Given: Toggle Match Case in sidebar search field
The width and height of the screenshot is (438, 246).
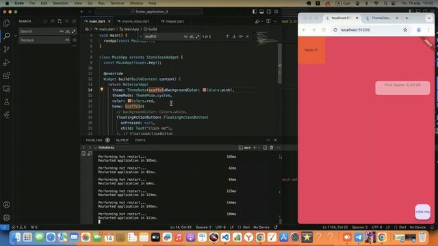Looking at the screenshot, I should pyautogui.click(x=62, y=31).
